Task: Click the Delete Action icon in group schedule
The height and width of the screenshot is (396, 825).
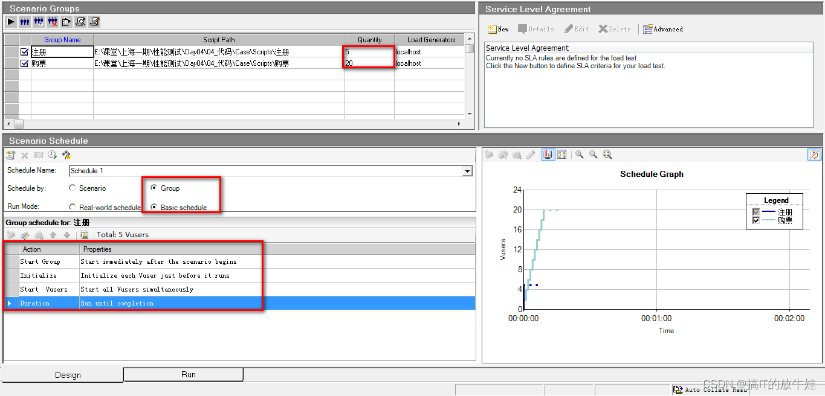Action: (x=39, y=235)
